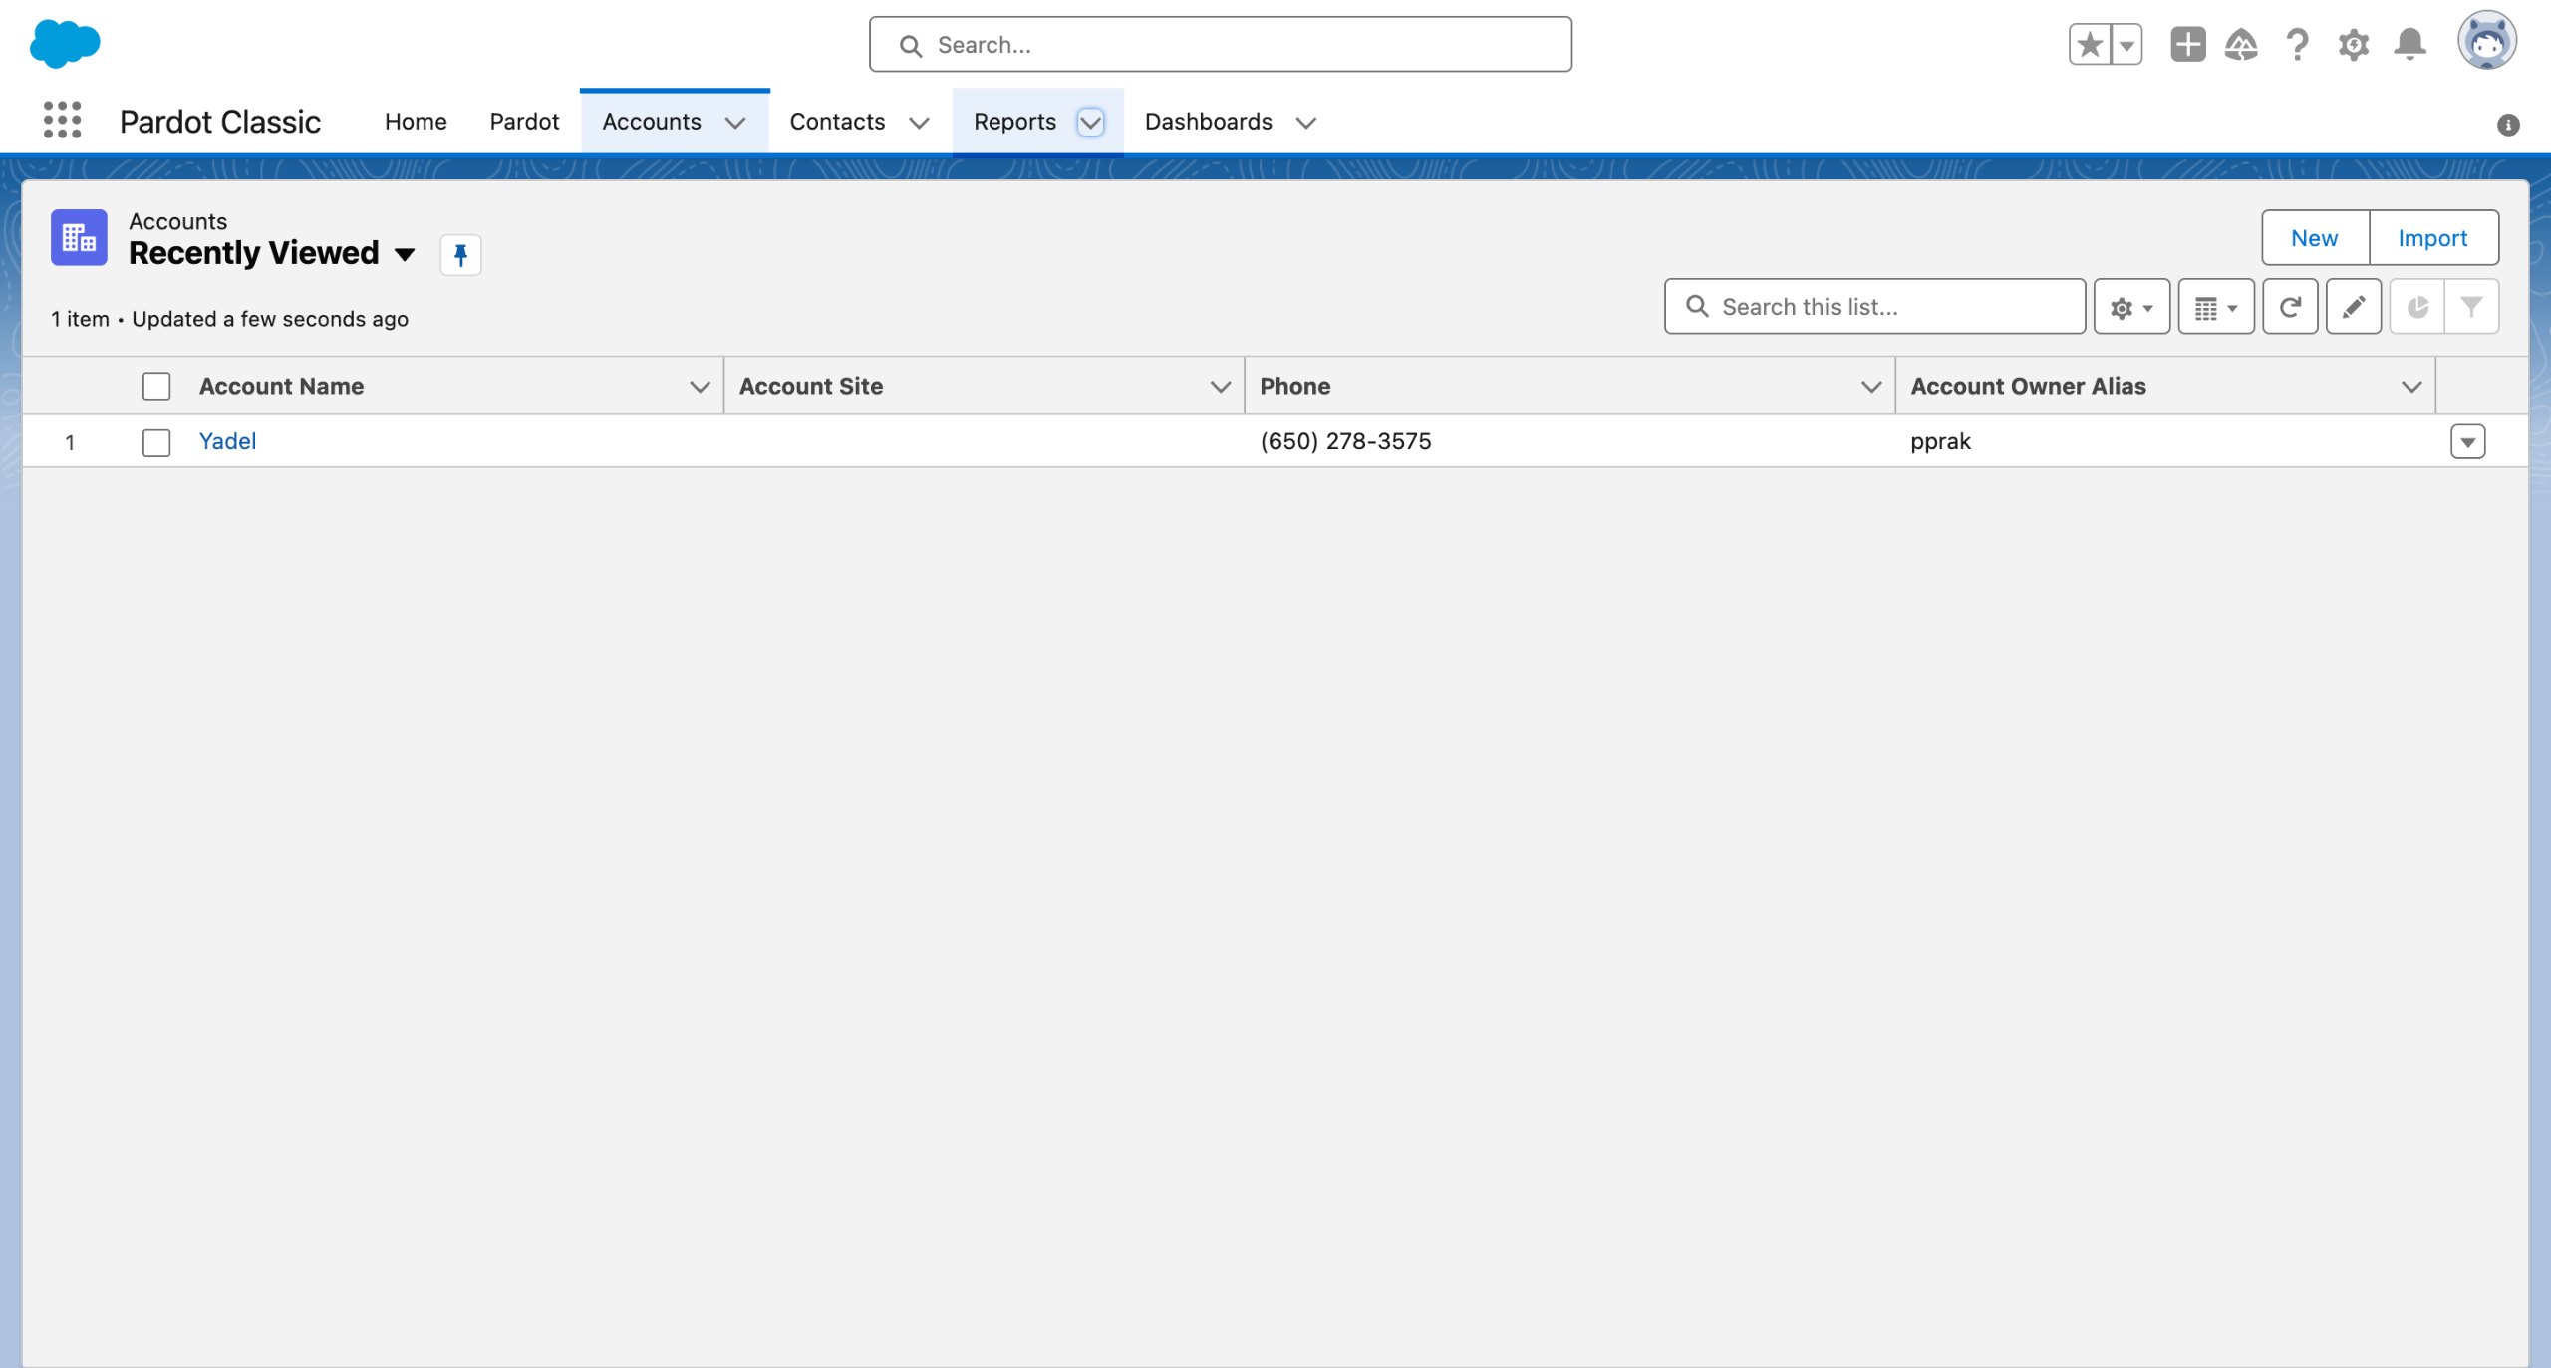Open the Trailhead guidance icon
This screenshot has width=2551, height=1368.
[x=2241, y=45]
